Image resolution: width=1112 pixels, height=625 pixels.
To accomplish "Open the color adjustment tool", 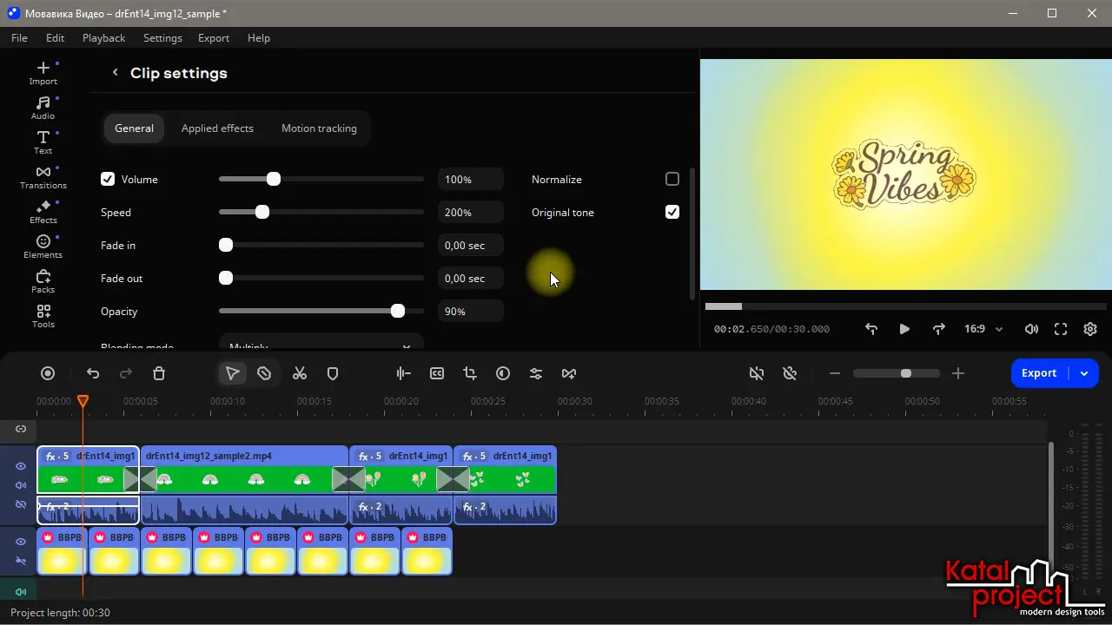I will (x=503, y=373).
